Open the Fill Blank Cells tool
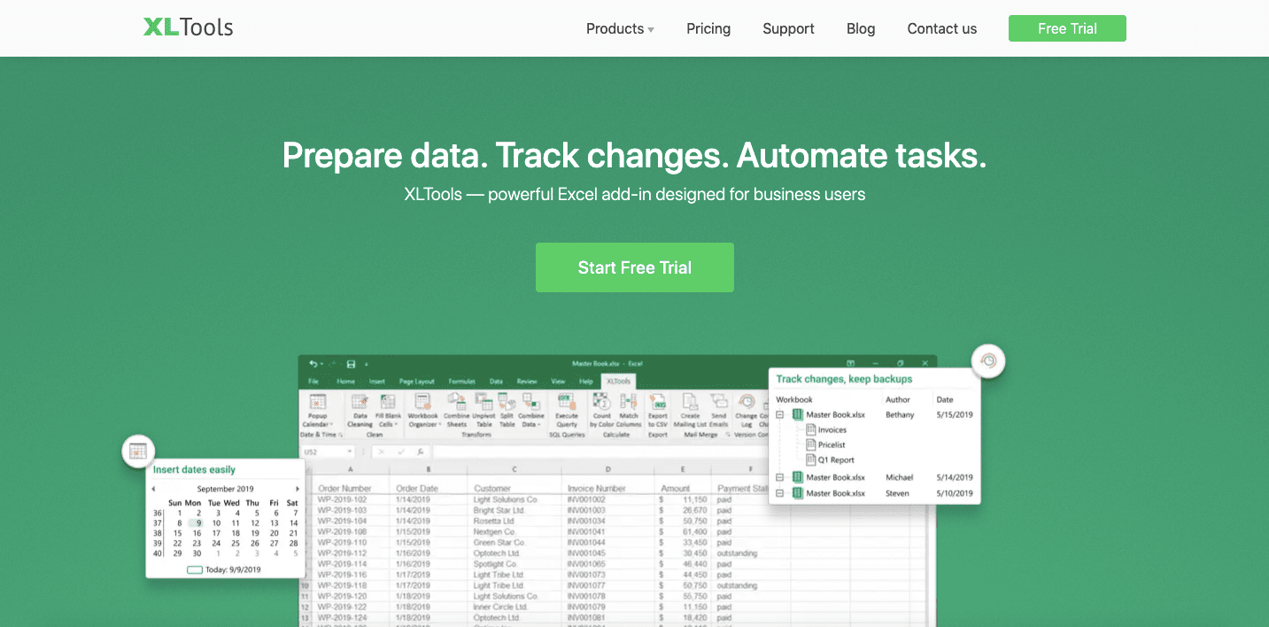This screenshot has height=627, width=1269. pyautogui.click(x=389, y=411)
